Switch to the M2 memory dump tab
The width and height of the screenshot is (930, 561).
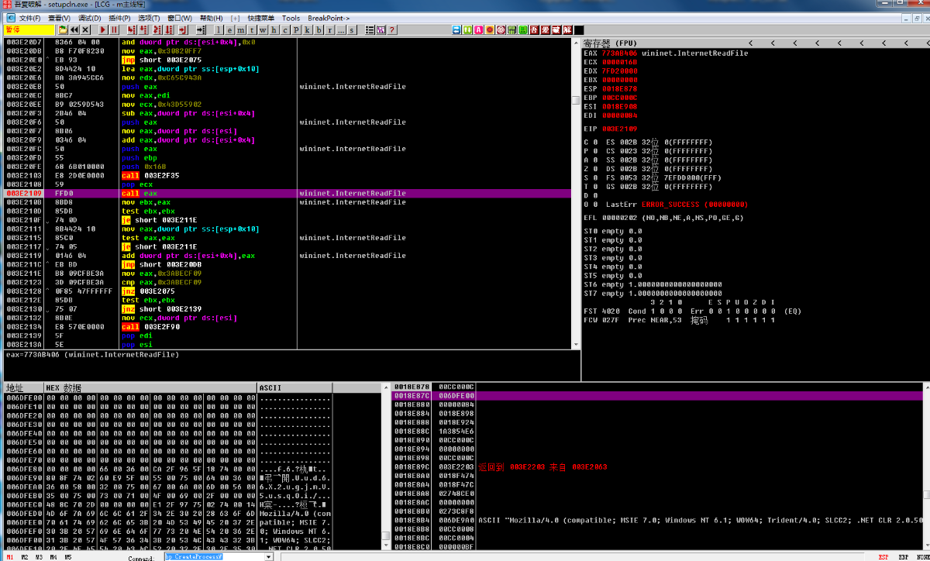pos(24,556)
